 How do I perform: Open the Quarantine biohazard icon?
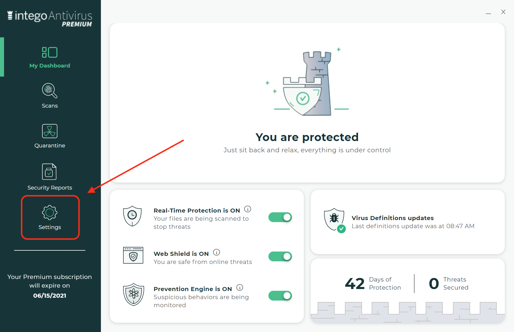pos(50,131)
